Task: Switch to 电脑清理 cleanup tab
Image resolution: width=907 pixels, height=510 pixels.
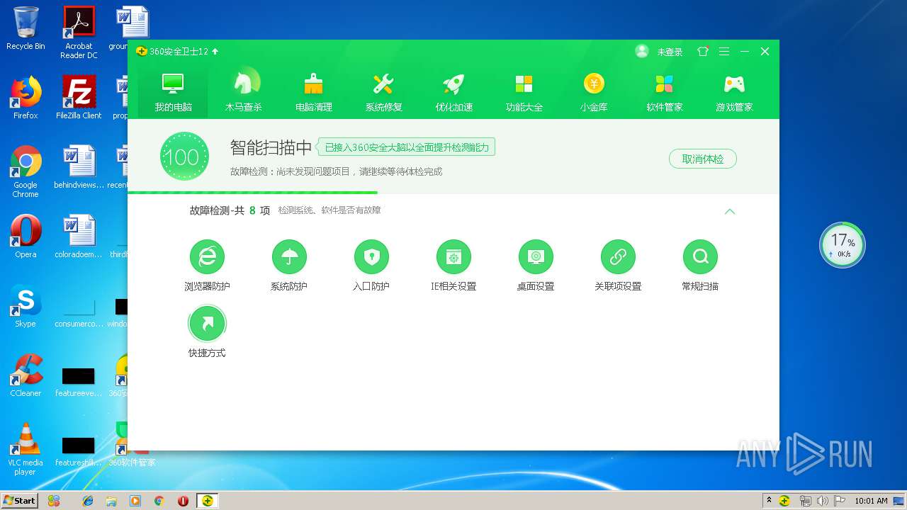Action: pos(313,92)
